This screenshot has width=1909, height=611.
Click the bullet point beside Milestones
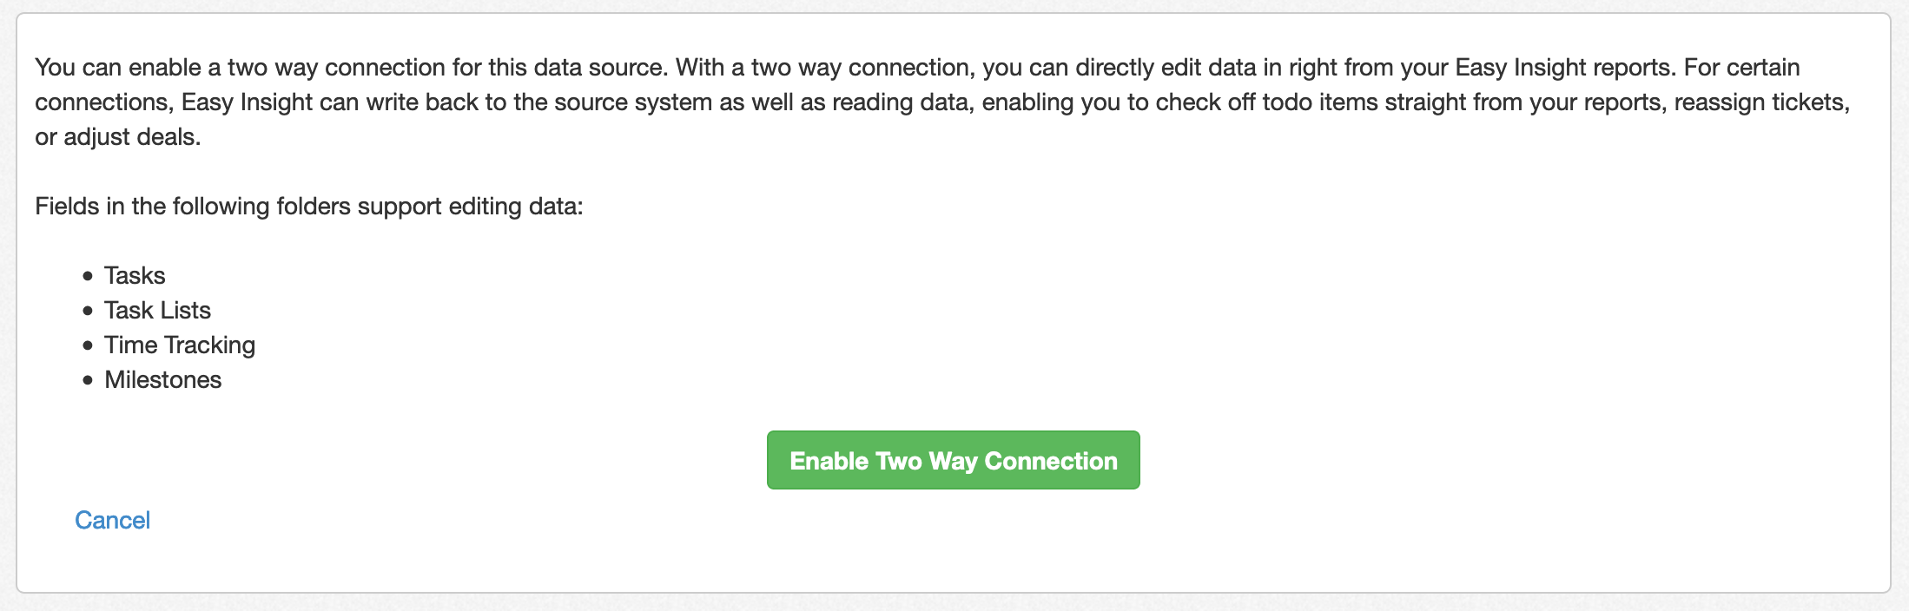click(x=88, y=380)
